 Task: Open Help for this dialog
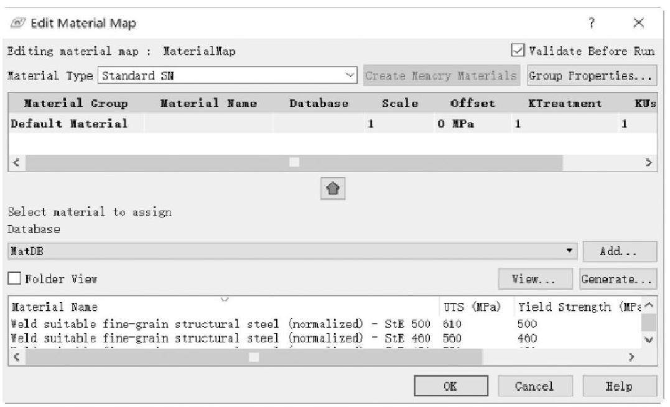coord(620,386)
